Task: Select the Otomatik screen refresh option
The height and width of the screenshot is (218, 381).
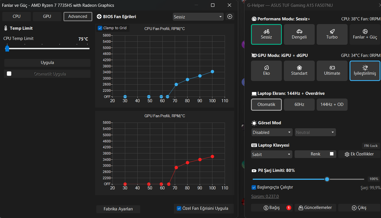Action: pyautogui.click(x=266, y=104)
